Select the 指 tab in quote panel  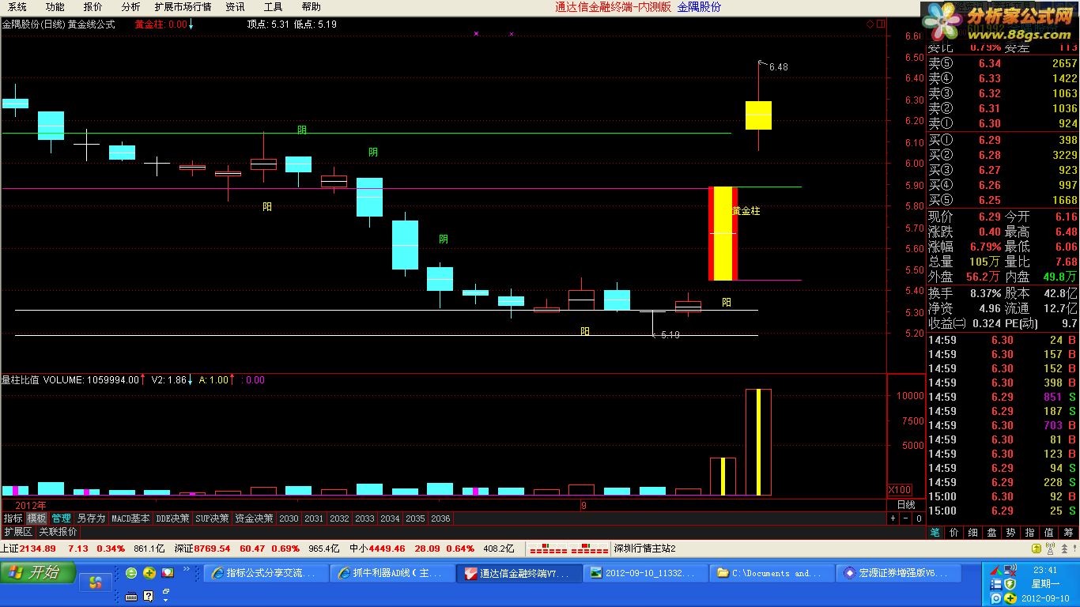click(1030, 533)
